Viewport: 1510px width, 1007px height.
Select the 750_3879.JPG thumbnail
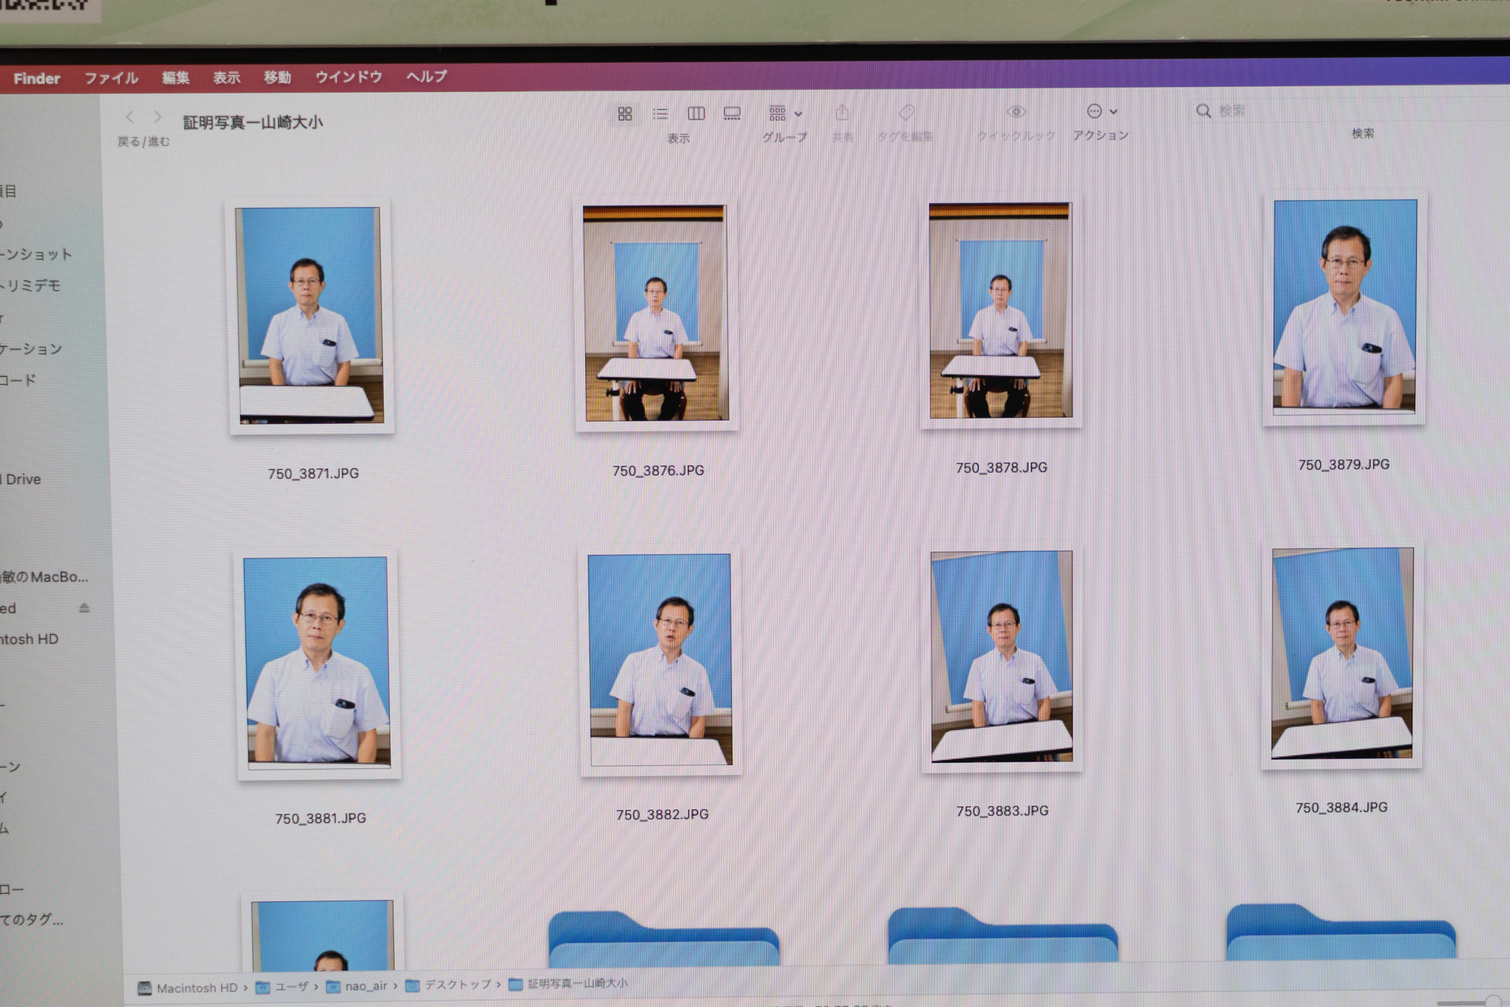point(1344,308)
